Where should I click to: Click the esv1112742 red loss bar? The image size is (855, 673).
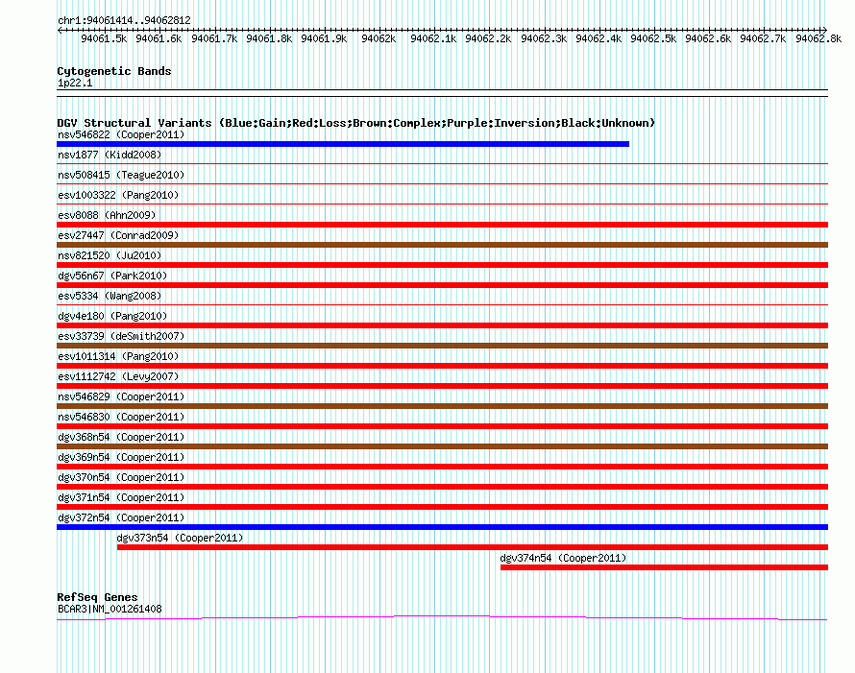(x=442, y=386)
